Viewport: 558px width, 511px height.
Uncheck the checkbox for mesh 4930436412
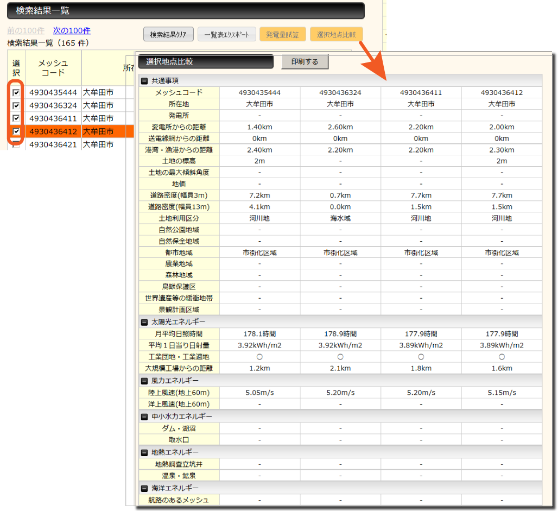16,131
